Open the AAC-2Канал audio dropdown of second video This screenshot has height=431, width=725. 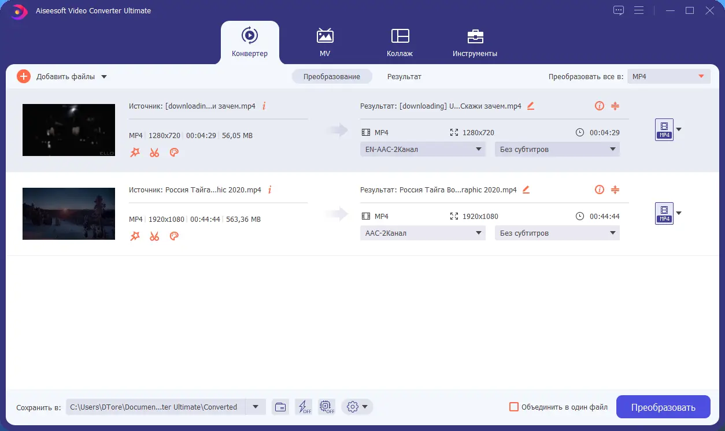(x=423, y=233)
